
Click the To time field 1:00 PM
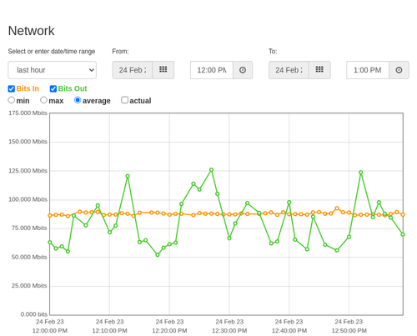(x=368, y=70)
